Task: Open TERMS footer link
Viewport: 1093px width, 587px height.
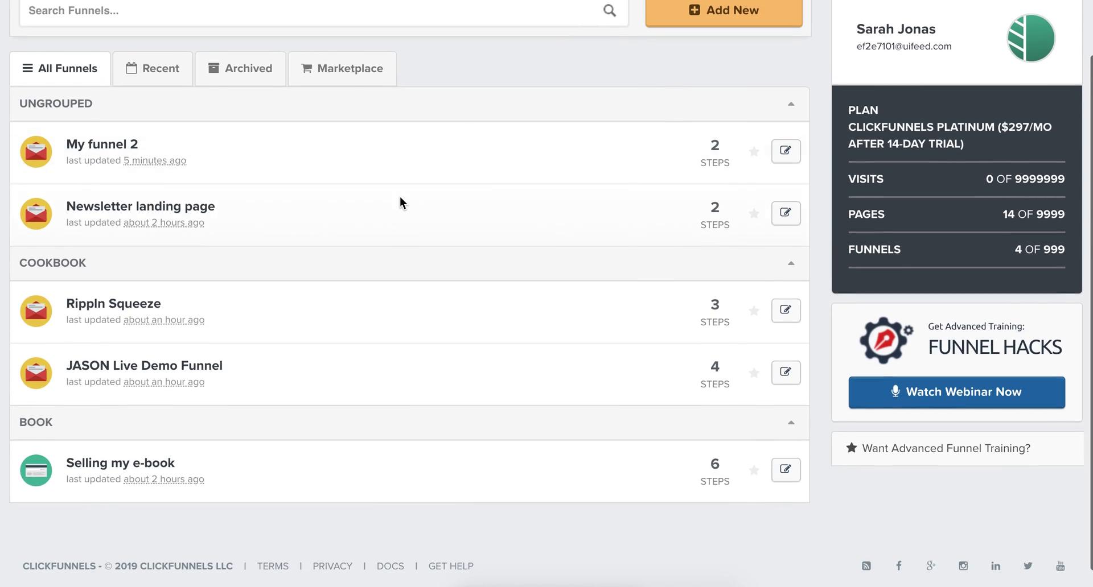Action: [x=273, y=566]
